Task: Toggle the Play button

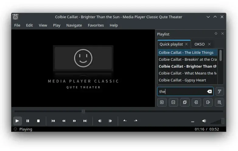Action: (x=17, y=121)
